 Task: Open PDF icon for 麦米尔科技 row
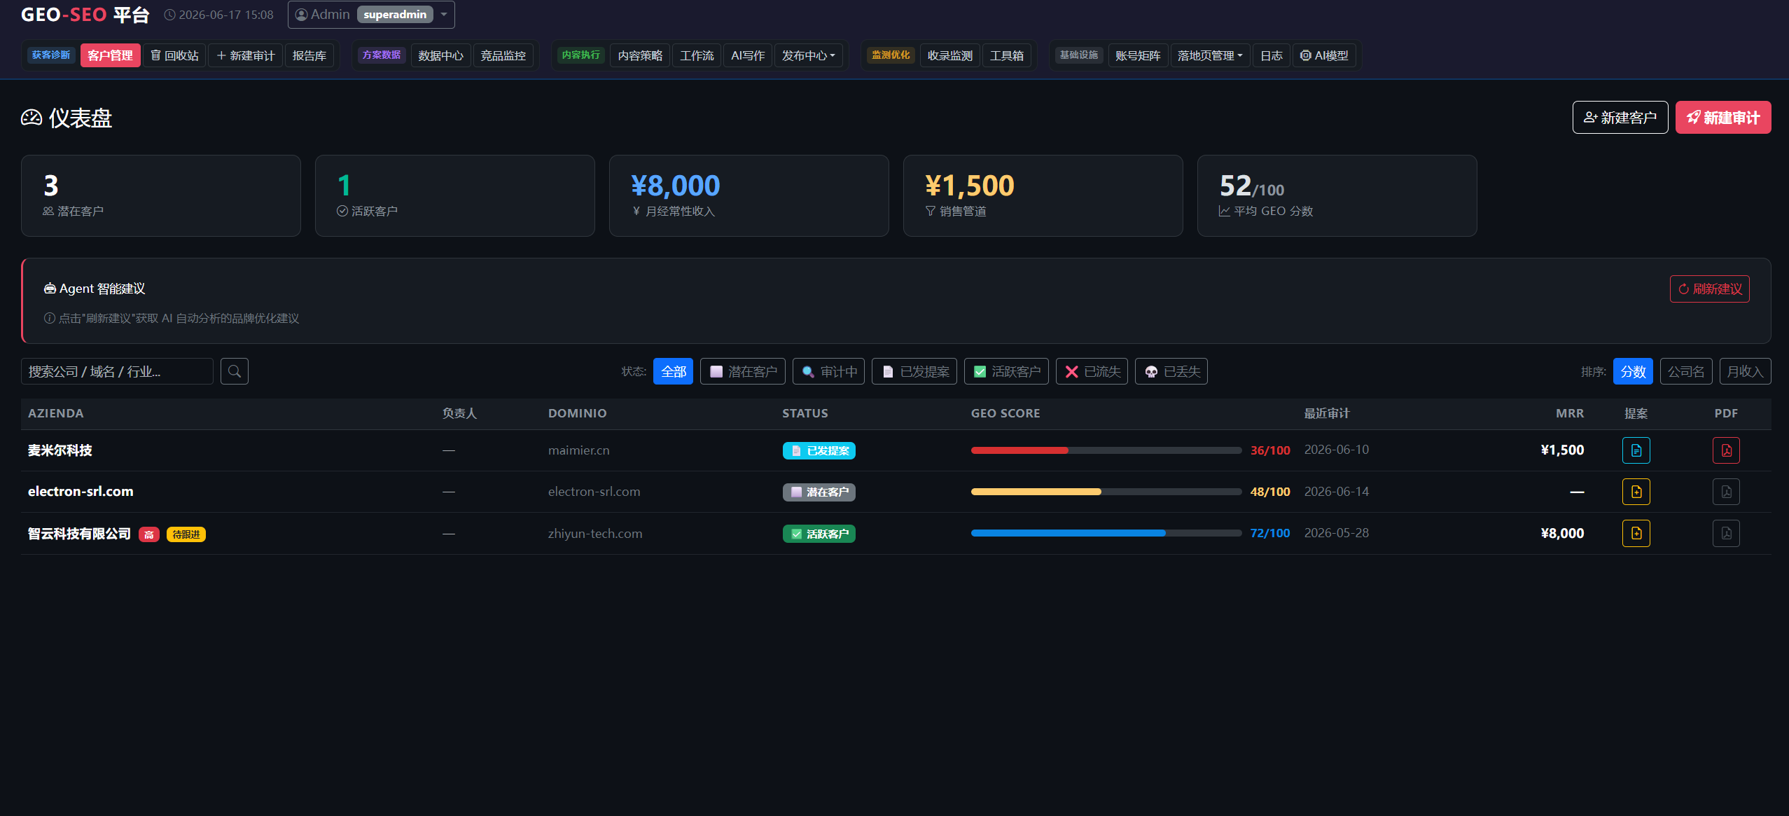coord(1726,450)
